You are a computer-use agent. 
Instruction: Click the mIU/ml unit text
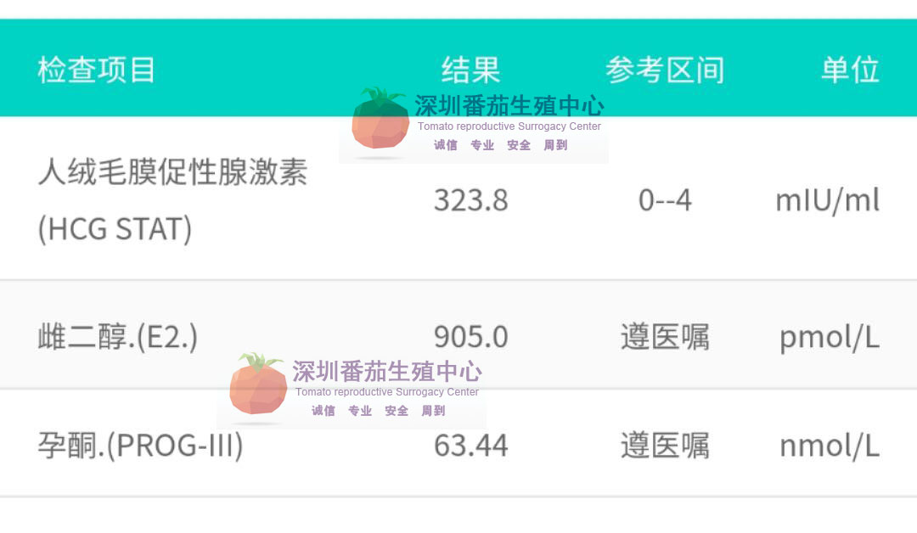tap(828, 200)
